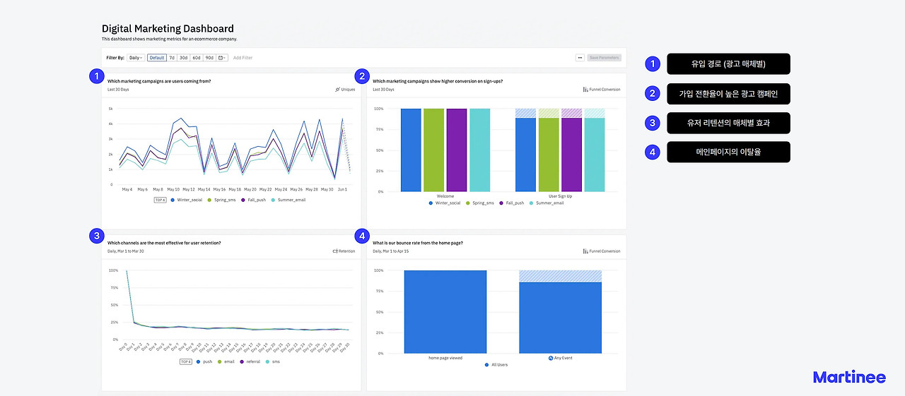Click Add Filter
The height and width of the screenshot is (396, 905).
click(243, 58)
